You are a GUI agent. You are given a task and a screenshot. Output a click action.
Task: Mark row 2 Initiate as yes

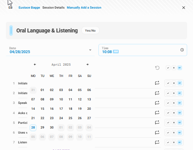[168, 93]
